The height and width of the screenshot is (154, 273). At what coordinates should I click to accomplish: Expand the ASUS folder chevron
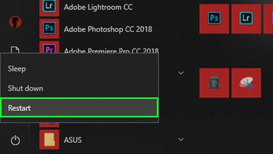coord(181,140)
